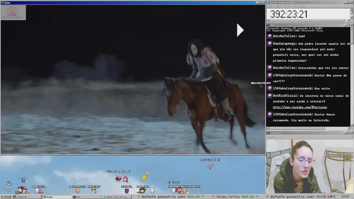
Task: Click the badge next to Boa noite message
Action: click(x=270, y=88)
